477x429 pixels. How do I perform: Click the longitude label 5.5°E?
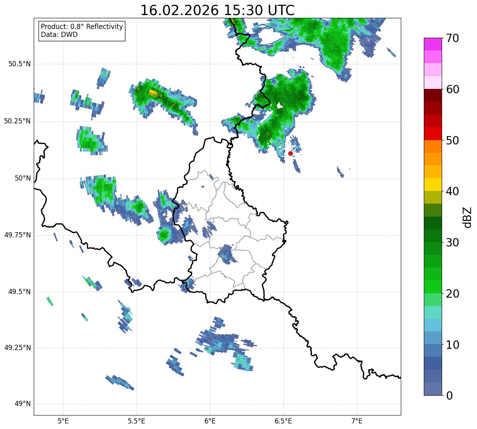pyautogui.click(x=137, y=421)
